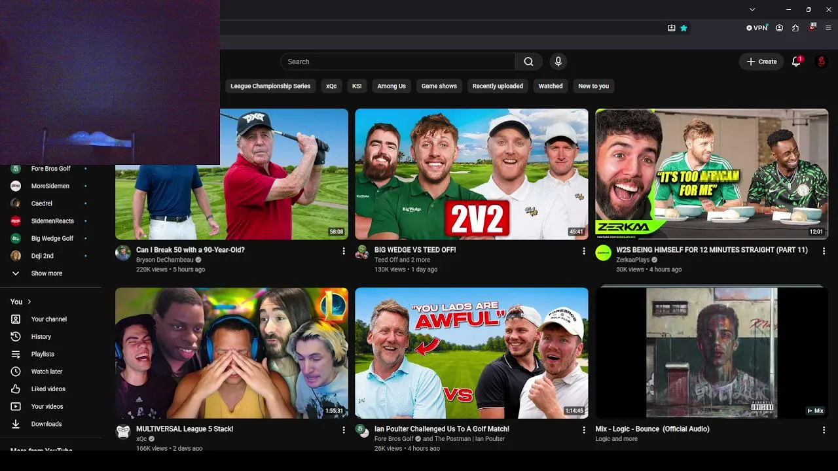Open the League streamers reaction thumbnail

(232, 353)
